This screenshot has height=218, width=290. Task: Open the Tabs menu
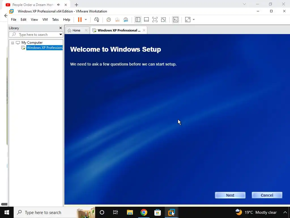coord(55,20)
